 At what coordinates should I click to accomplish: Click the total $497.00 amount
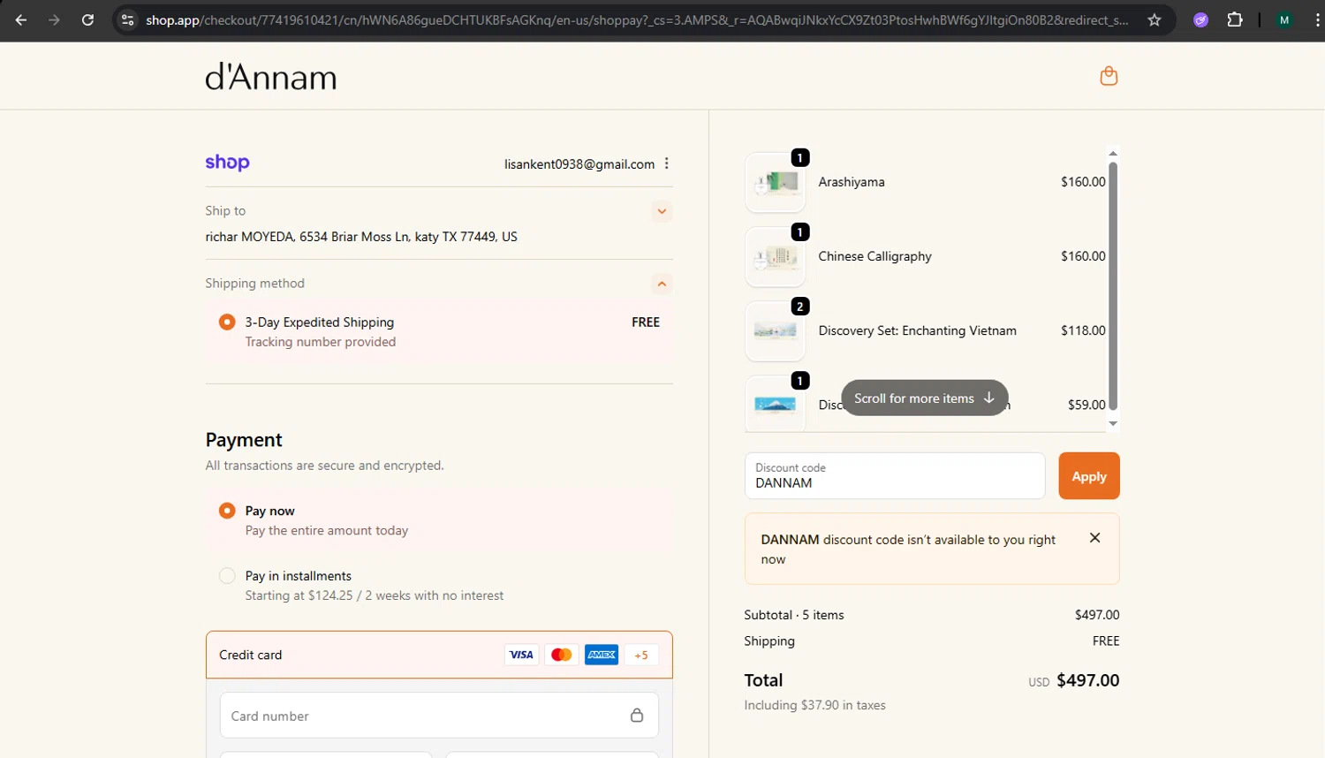1088,680
